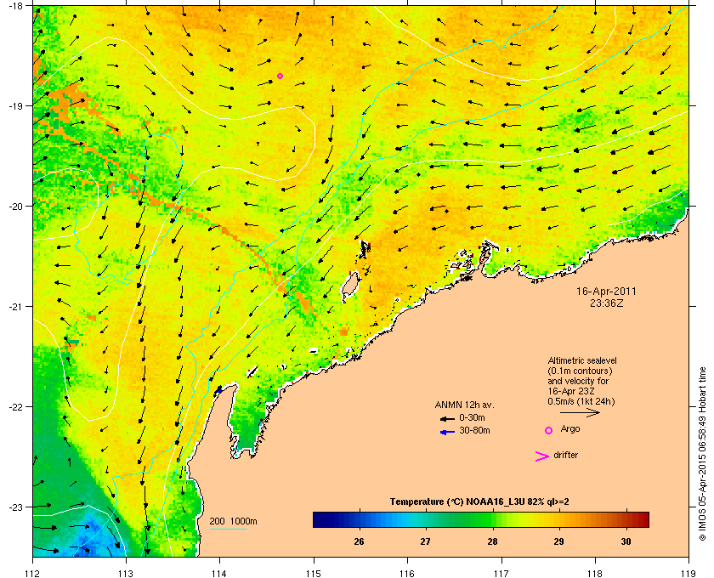The height and width of the screenshot is (578, 714).
Task: Click the '200 1000m' depth label
Action: pyautogui.click(x=233, y=522)
